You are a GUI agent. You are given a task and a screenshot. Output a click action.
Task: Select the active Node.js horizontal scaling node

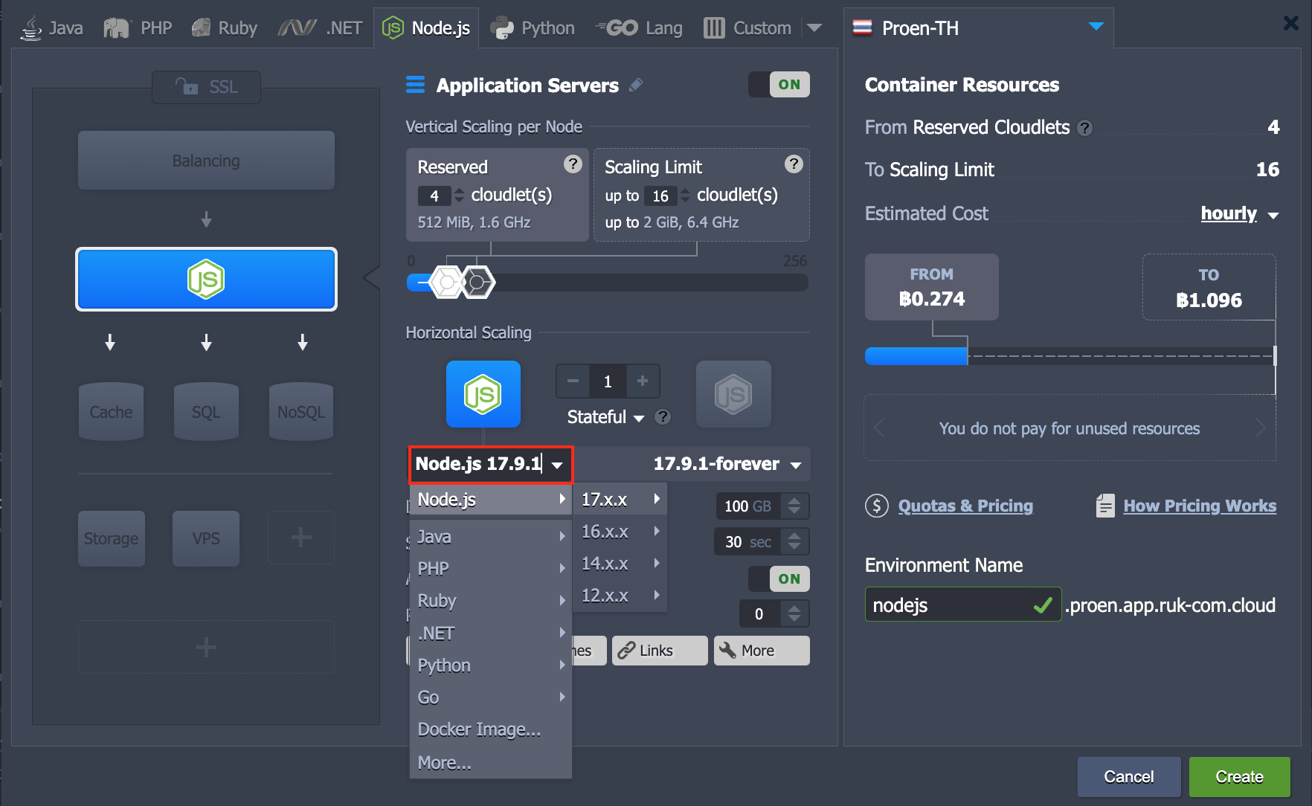pyautogui.click(x=483, y=394)
